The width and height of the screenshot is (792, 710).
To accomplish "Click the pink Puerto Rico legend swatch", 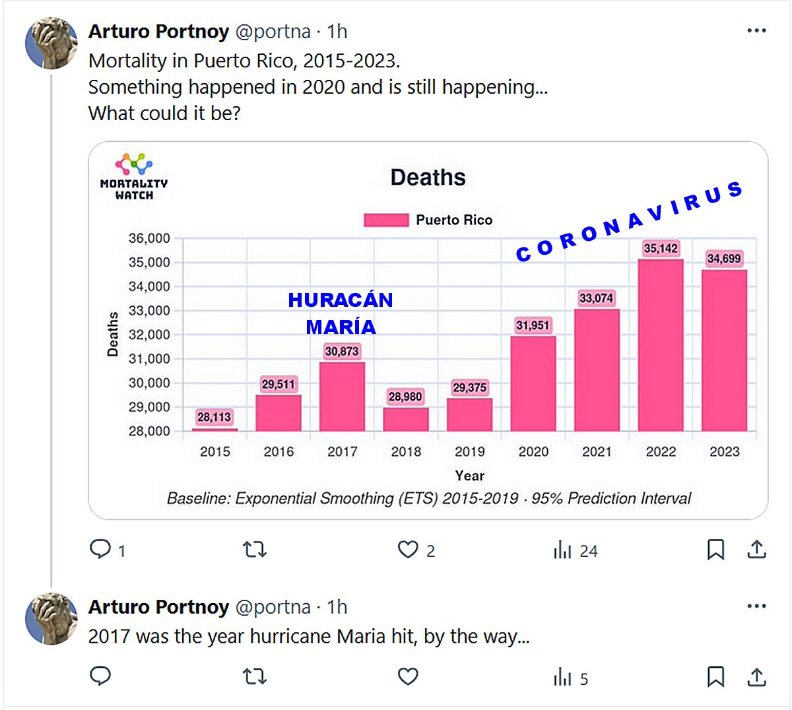I will pyautogui.click(x=386, y=220).
